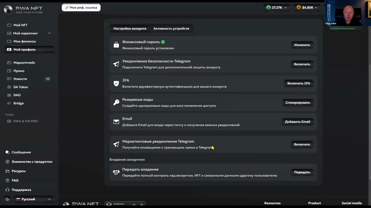371x208 pixels.
Task: Click the backup codes key icon
Action: [116, 103]
